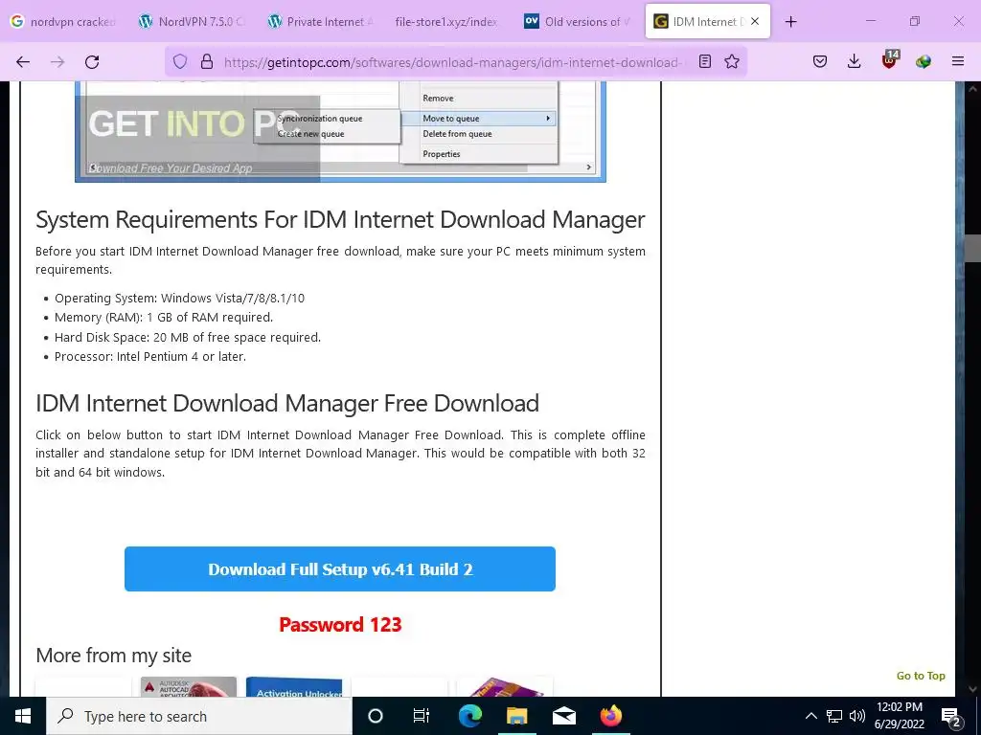This screenshot has height=735, width=981.
Task: Toggle reader view in address bar
Action: [x=705, y=61]
